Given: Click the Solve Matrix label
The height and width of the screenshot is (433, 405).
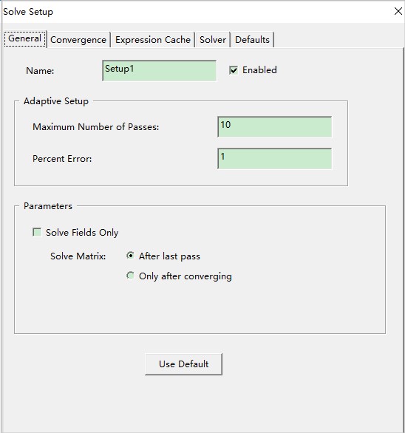Looking at the screenshot, I should coord(78,256).
